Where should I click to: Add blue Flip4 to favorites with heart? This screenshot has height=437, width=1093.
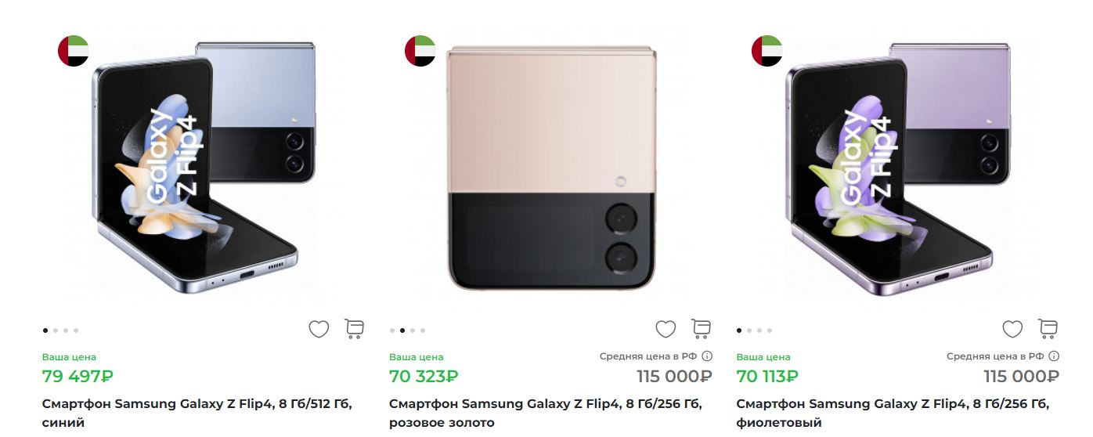(319, 330)
